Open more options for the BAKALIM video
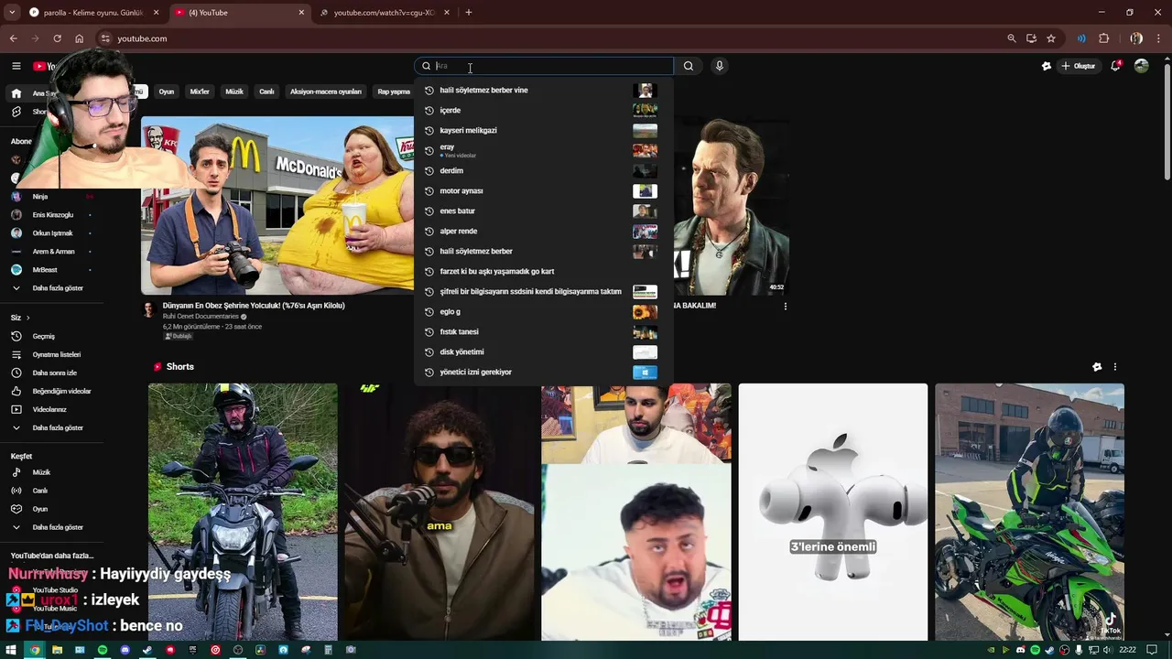This screenshot has height=659, width=1172. click(x=785, y=307)
